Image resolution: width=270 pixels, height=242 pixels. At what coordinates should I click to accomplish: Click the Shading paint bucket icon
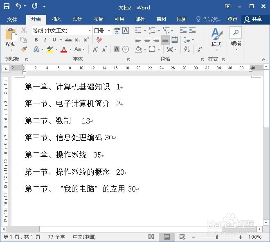(x=138, y=49)
